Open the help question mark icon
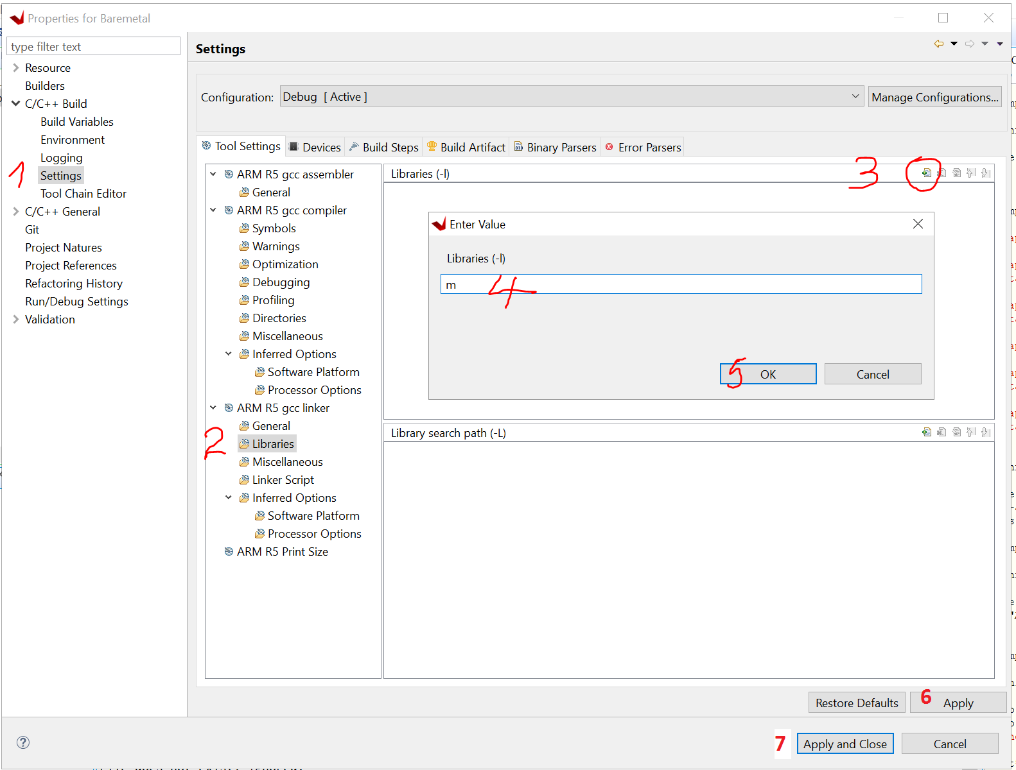 23,742
